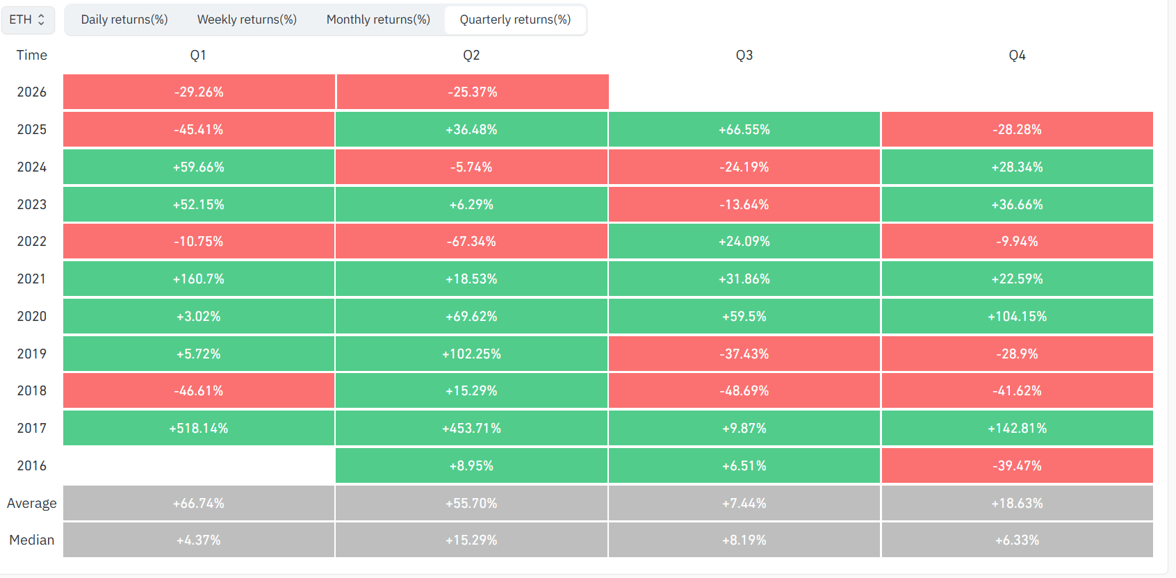This screenshot has height=578, width=1176.
Task: Click the 2026 Q1 cell showing -29.26%
Action: [x=199, y=92]
